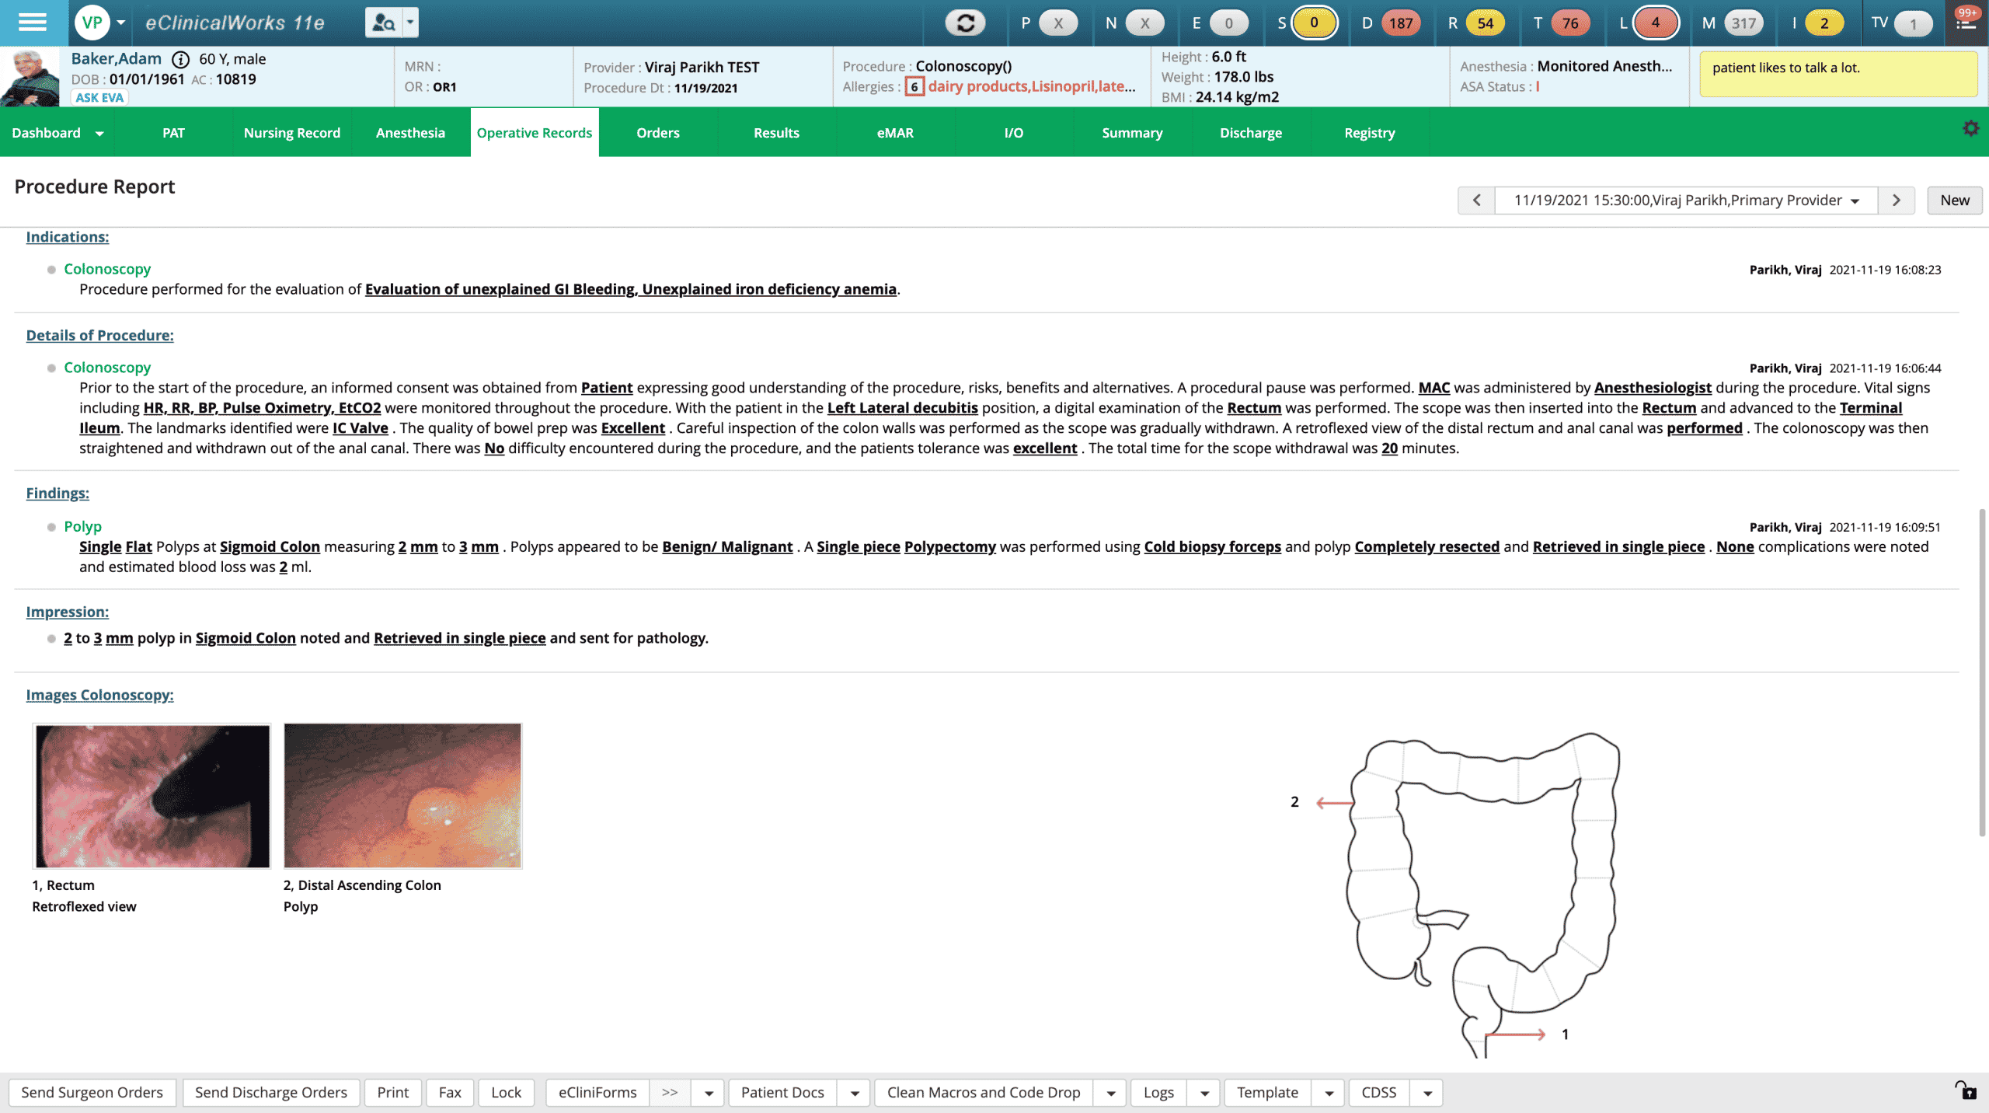Click the Distal Ascending Colon polyp thumbnail

coord(403,796)
